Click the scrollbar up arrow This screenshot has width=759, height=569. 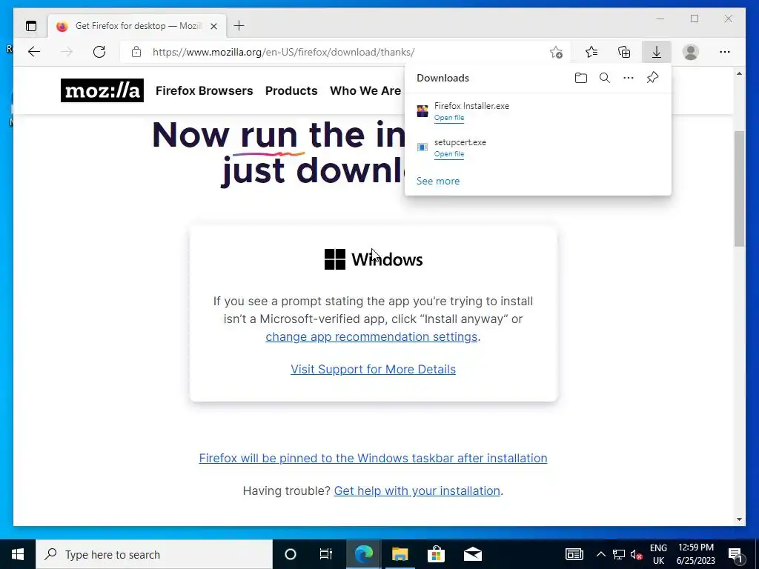tap(739, 73)
